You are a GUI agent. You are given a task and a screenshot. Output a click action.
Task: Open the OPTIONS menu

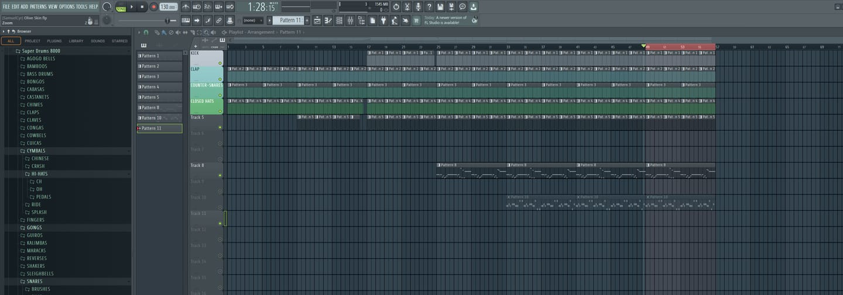67,6
